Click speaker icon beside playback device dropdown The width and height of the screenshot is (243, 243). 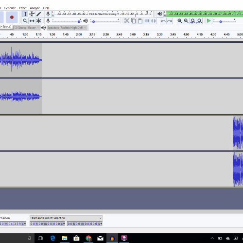43,28
